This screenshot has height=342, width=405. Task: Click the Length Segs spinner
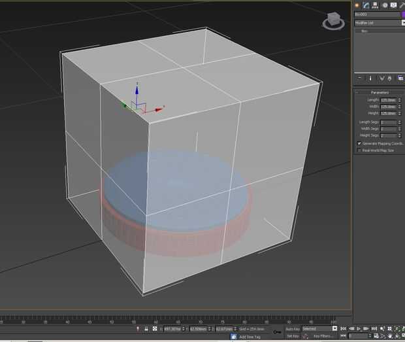(x=400, y=122)
